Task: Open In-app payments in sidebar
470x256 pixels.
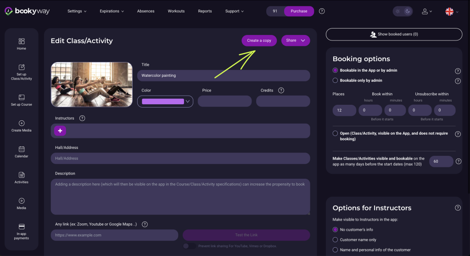Action: 22,232
